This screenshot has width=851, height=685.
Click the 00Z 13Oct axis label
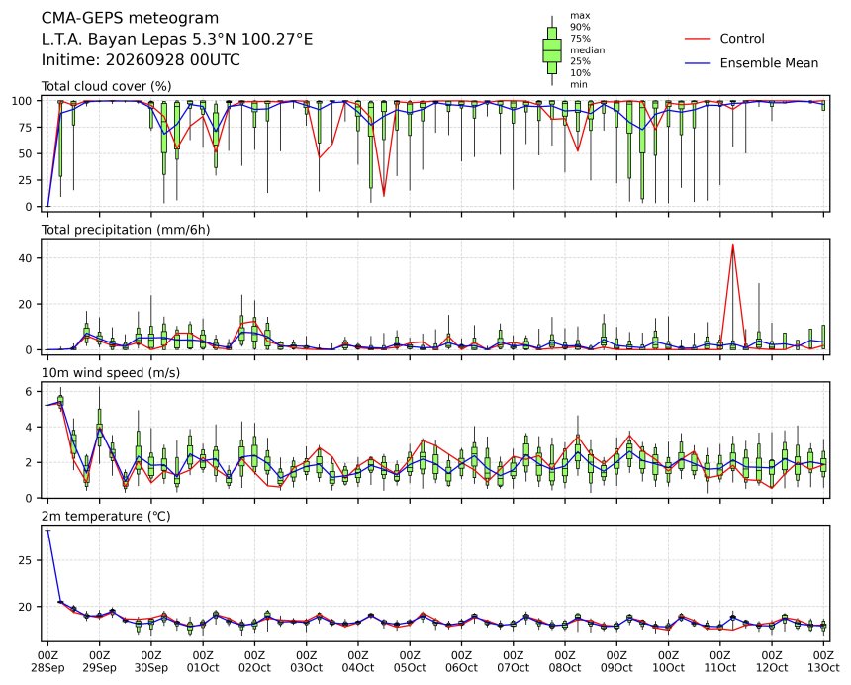pos(822,661)
